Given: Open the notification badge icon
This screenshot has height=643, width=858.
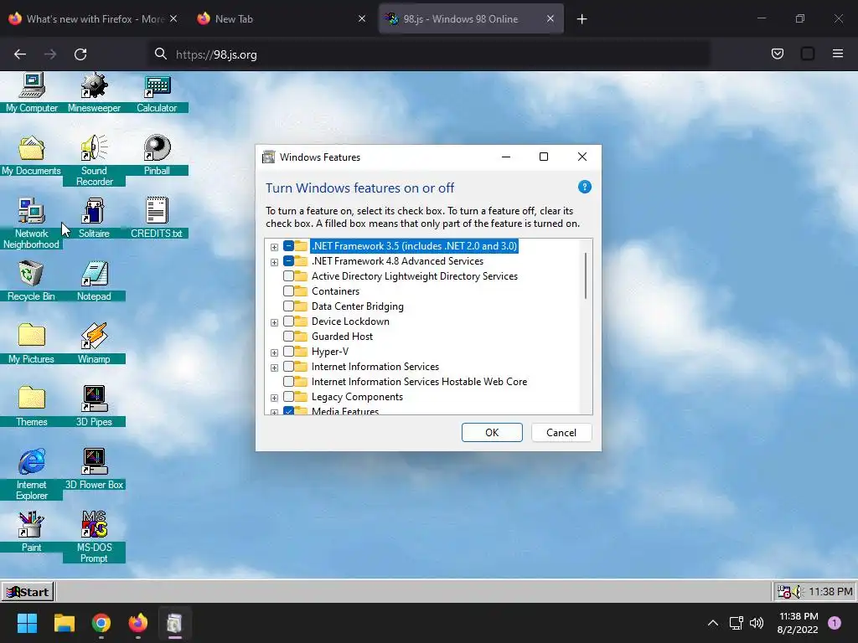Looking at the screenshot, I should [x=835, y=623].
